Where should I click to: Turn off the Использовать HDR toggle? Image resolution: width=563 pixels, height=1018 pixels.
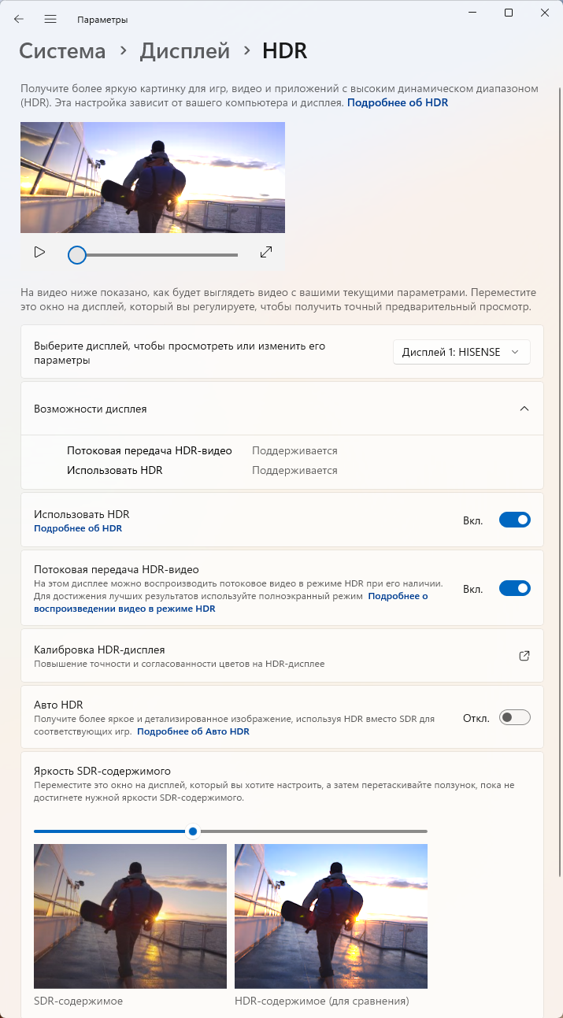point(515,520)
